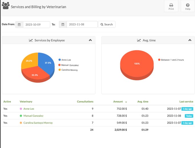Collapse the Services by Employee panel
195x148 pixels.
click(x=90, y=40)
